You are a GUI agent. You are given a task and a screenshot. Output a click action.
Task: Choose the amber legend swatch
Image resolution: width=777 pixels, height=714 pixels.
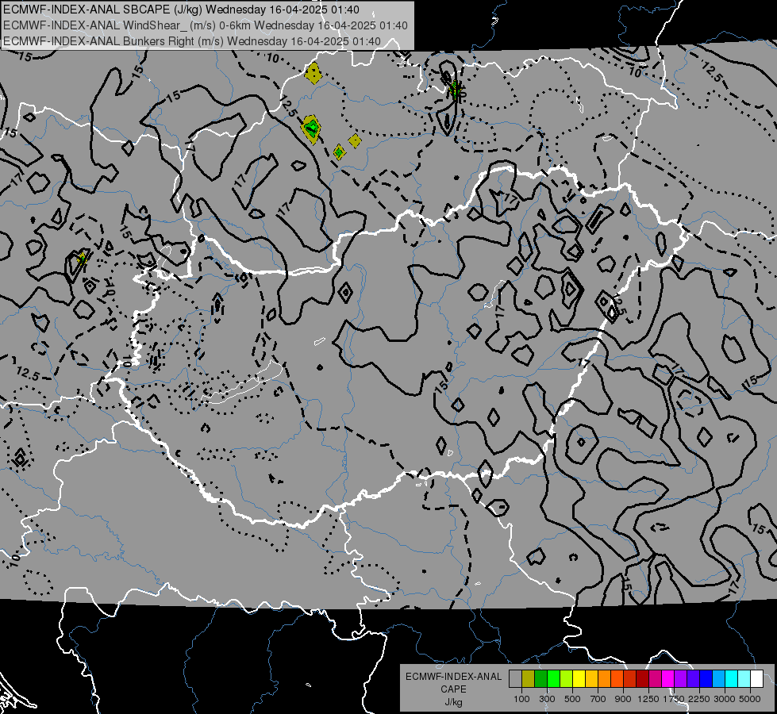[591, 679]
